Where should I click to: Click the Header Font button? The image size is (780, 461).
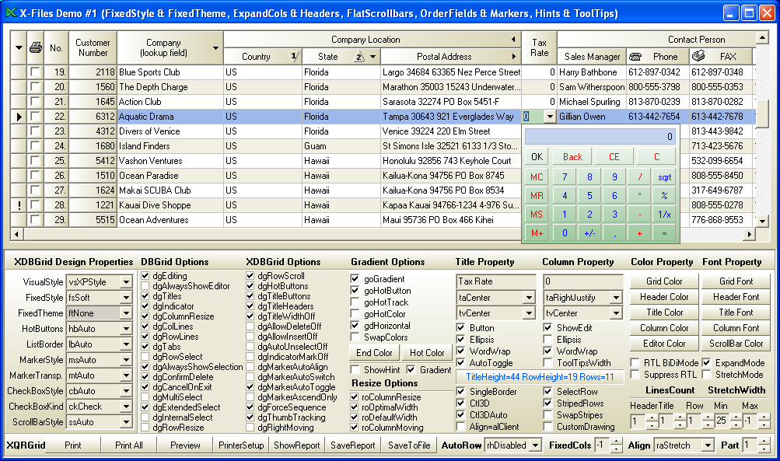(x=736, y=297)
